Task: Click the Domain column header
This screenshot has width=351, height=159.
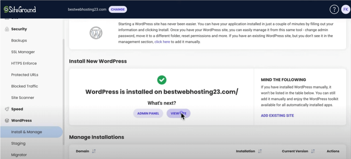Action: (x=82, y=151)
